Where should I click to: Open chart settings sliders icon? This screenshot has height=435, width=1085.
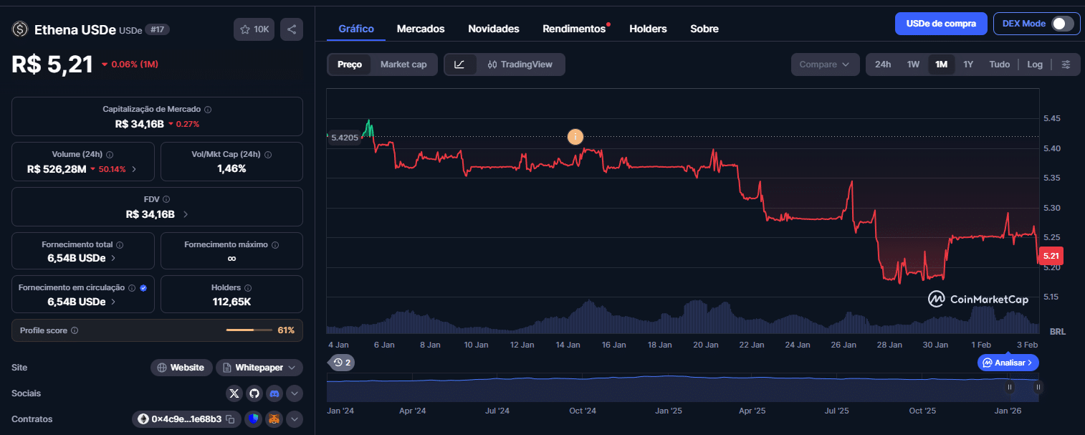click(1066, 64)
